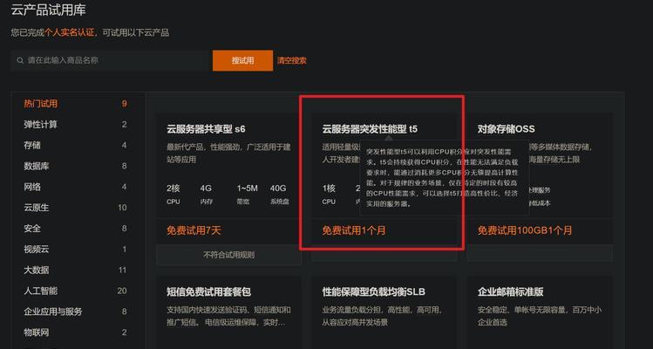Select the 大数据 category
The image size is (653, 349).
click(x=37, y=270)
